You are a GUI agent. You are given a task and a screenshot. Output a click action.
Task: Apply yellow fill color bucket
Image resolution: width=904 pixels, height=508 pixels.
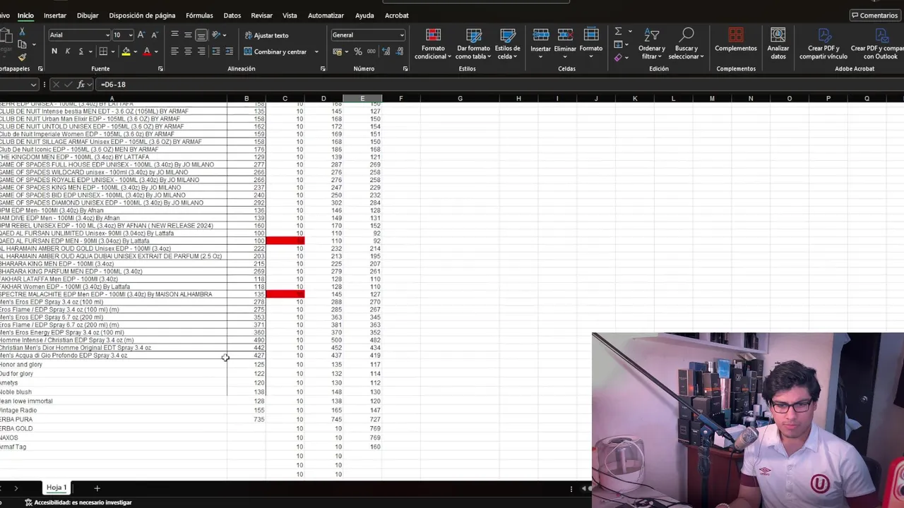coord(126,52)
